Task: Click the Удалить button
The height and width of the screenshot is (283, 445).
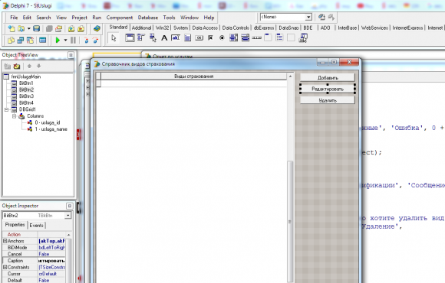Action: pyautogui.click(x=328, y=100)
